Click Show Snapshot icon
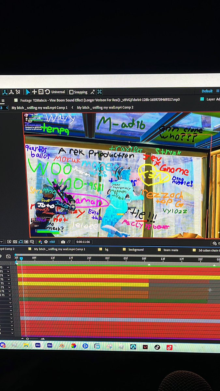This screenshot has height=391, width=220. coord(69,242)
